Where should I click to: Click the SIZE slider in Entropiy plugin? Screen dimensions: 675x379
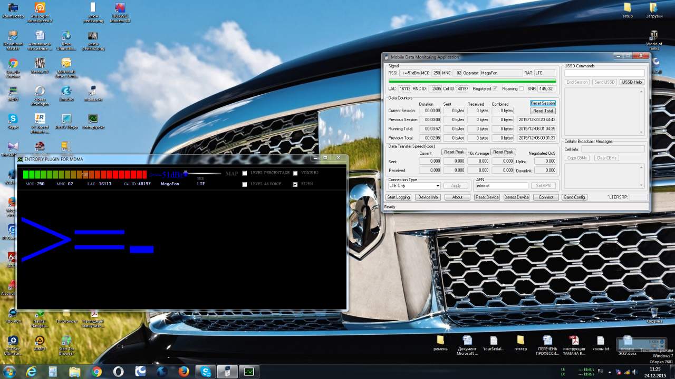186,173
